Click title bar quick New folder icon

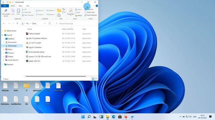[10, 2]
